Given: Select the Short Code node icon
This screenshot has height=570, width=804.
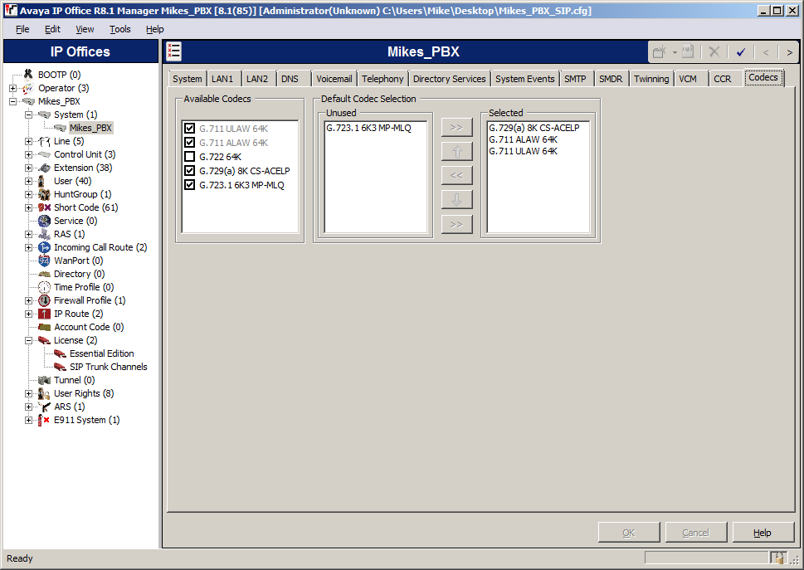Looking at the screenshot, I should click(x=45, y=207).
